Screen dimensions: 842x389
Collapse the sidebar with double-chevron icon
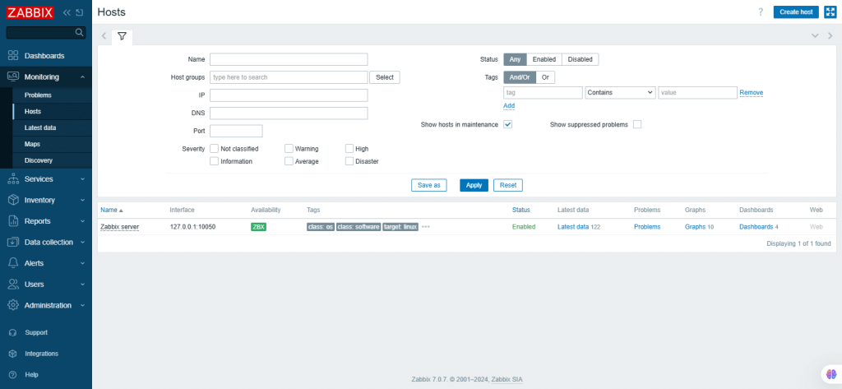(67, 12)
